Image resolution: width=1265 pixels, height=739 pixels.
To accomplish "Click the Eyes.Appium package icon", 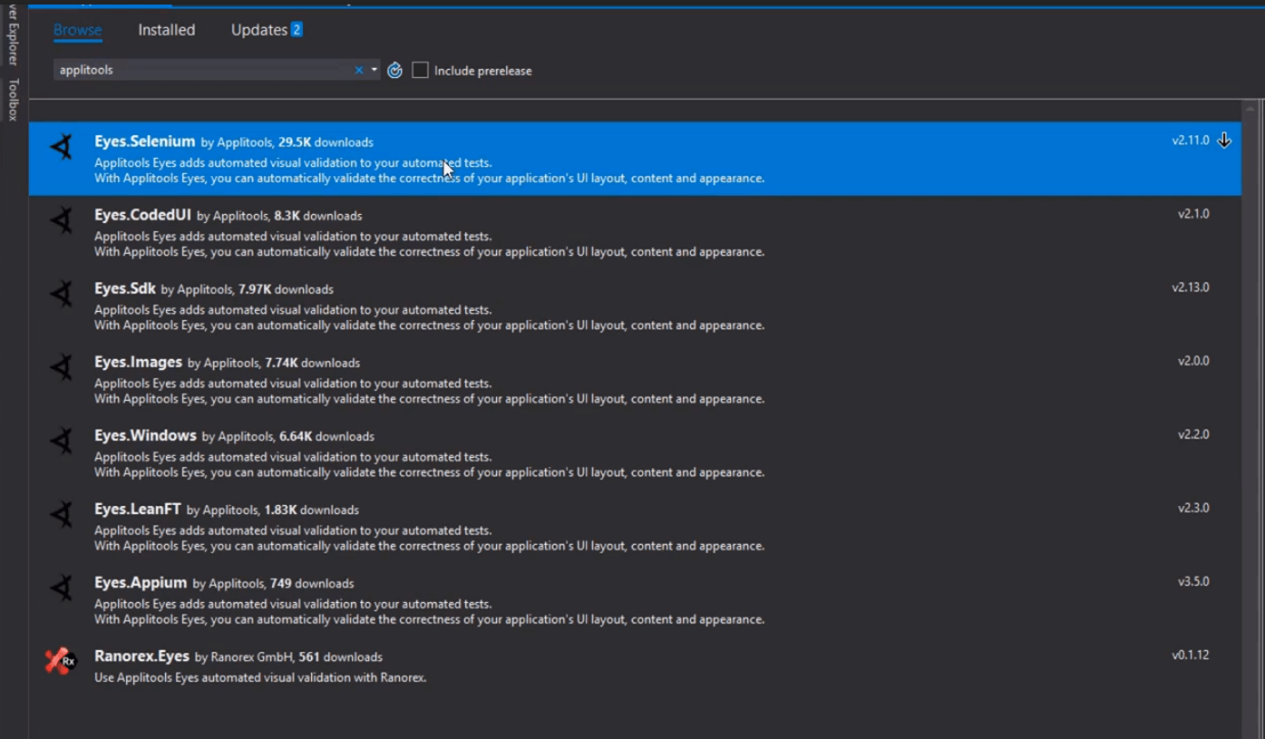I will pyautogui.click(x=62, y=587).
